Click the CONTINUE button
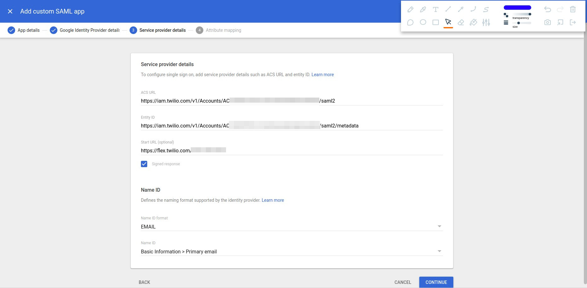 point(436,282)
